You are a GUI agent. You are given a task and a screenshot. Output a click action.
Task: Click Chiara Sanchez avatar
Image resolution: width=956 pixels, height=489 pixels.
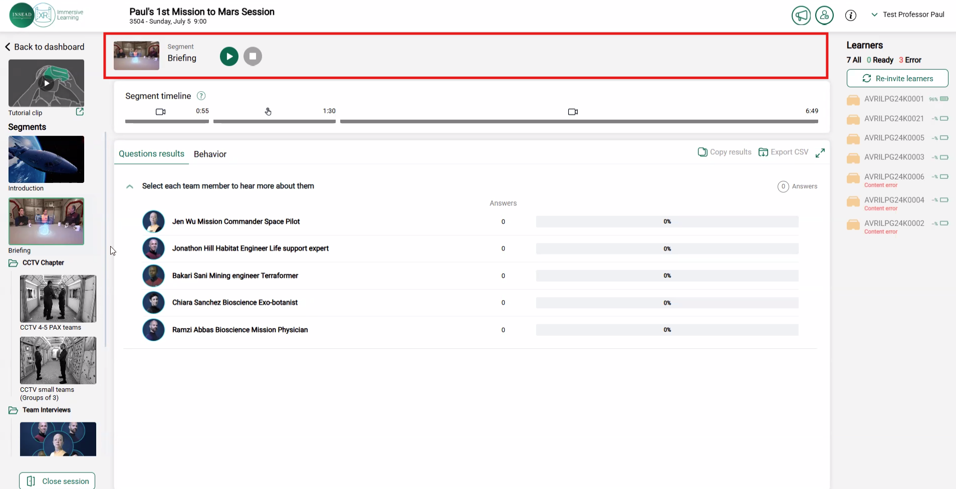[153, 303]
